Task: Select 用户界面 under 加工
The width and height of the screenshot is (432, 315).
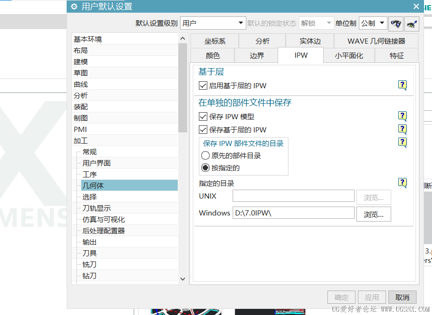Action: [129, 163]
